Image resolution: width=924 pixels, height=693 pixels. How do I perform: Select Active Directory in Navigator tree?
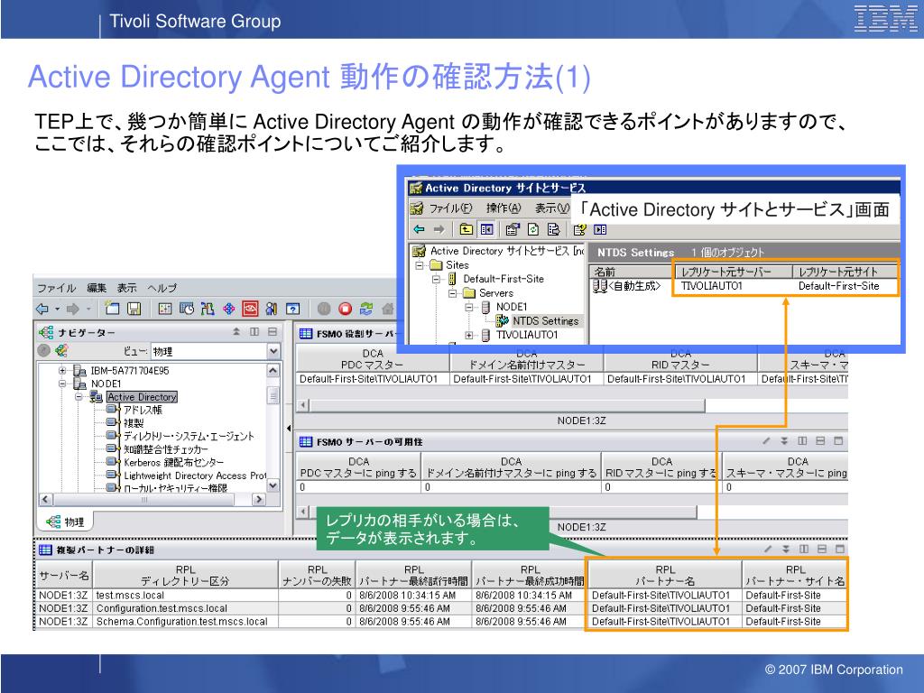(x=142, y=397)
